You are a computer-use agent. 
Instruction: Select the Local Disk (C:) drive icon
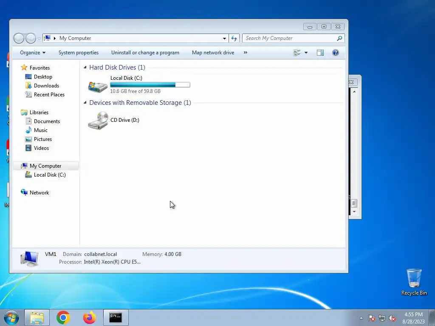click(x=98, y=87)
